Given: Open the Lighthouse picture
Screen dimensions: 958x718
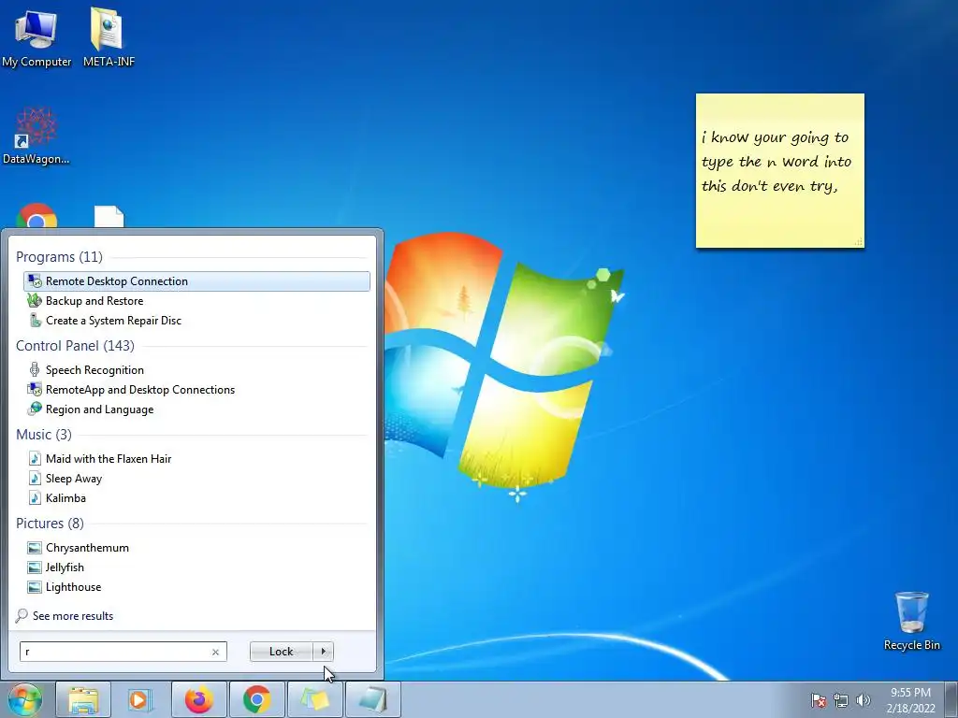Looking at the screenshot, I should point(73,587).
